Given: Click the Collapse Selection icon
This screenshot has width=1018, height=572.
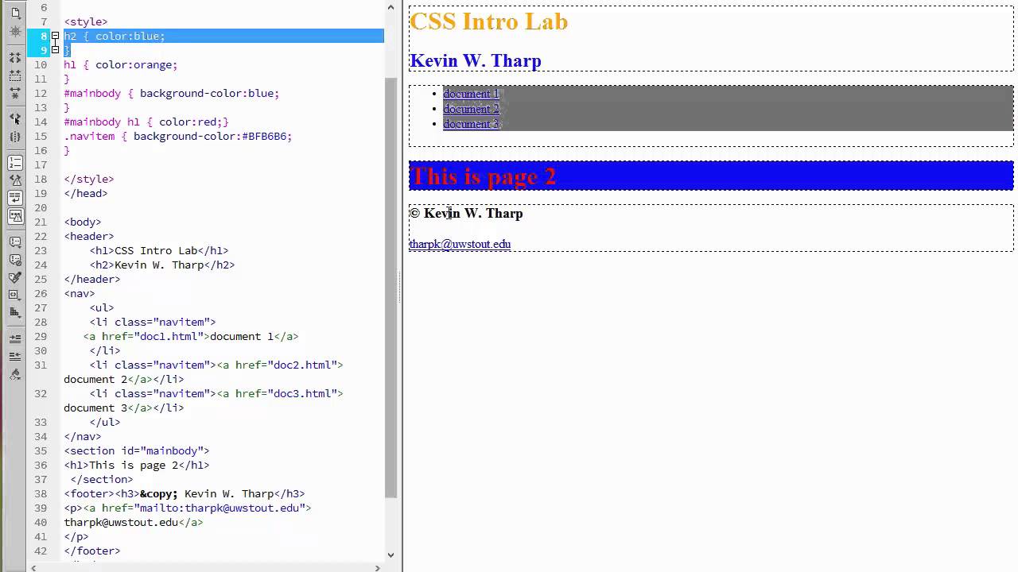Looking at the screenshot, I should tap(15, 75).
